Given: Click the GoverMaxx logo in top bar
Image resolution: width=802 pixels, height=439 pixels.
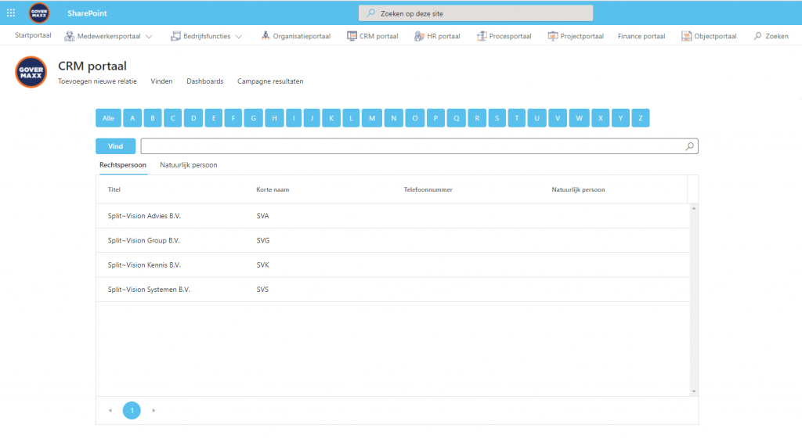Looking at the screenshot, I should [39, 13].
